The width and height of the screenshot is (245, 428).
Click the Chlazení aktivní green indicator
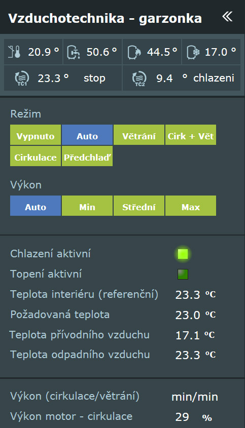[x=183, y=254]
